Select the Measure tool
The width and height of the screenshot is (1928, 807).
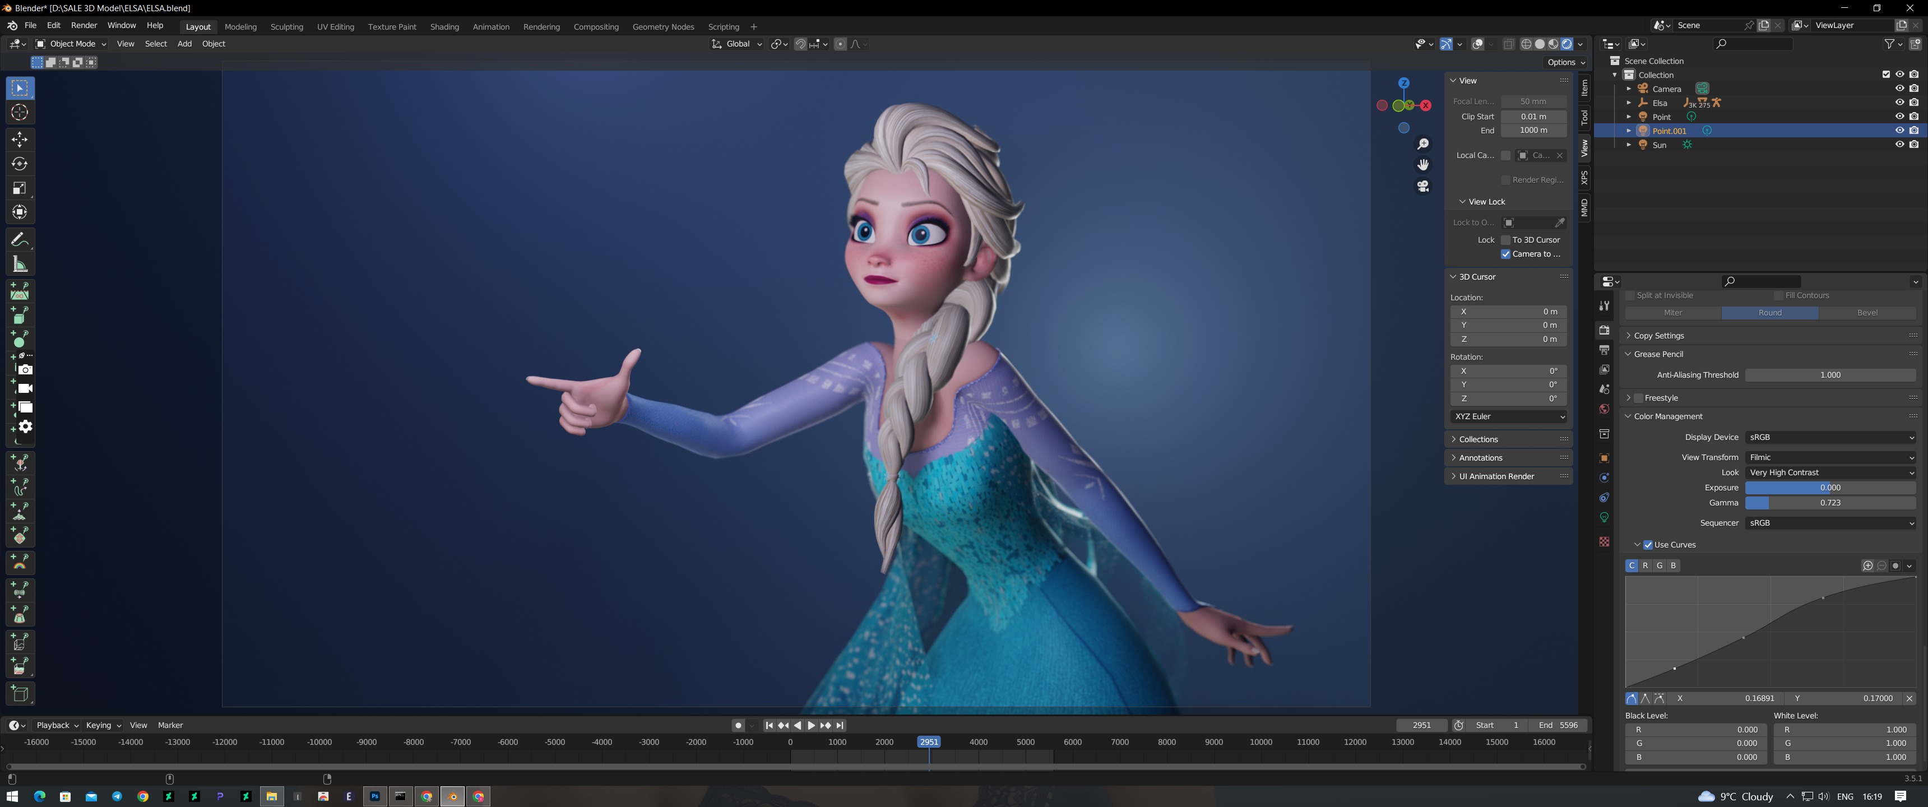[x=20, y=263]
